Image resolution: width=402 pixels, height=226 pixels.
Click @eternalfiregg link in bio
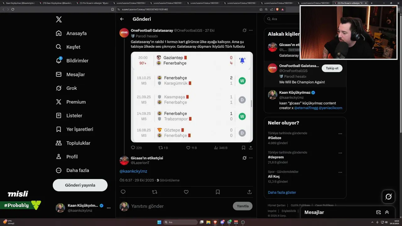[306, 108]
